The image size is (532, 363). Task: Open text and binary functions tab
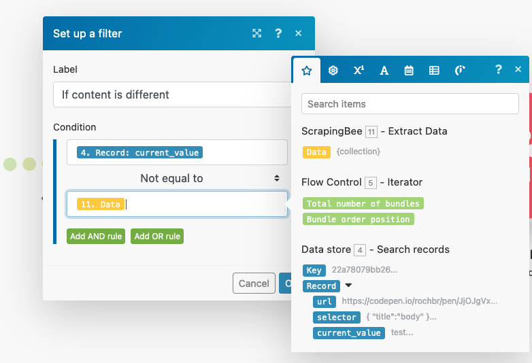pos(384,70)
